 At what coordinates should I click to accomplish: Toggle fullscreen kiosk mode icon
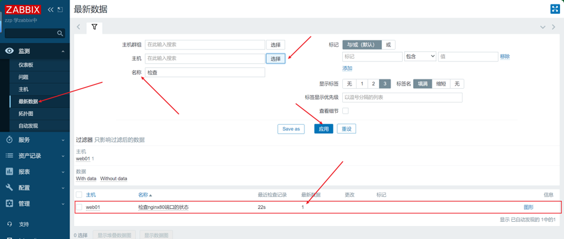click(555, 9)
